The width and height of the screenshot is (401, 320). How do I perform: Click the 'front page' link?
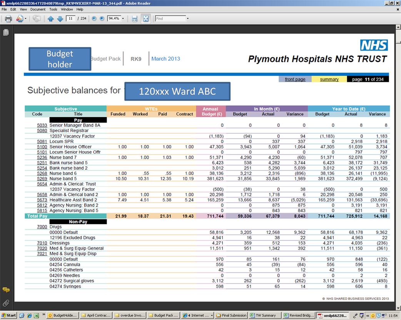[295, 79]
